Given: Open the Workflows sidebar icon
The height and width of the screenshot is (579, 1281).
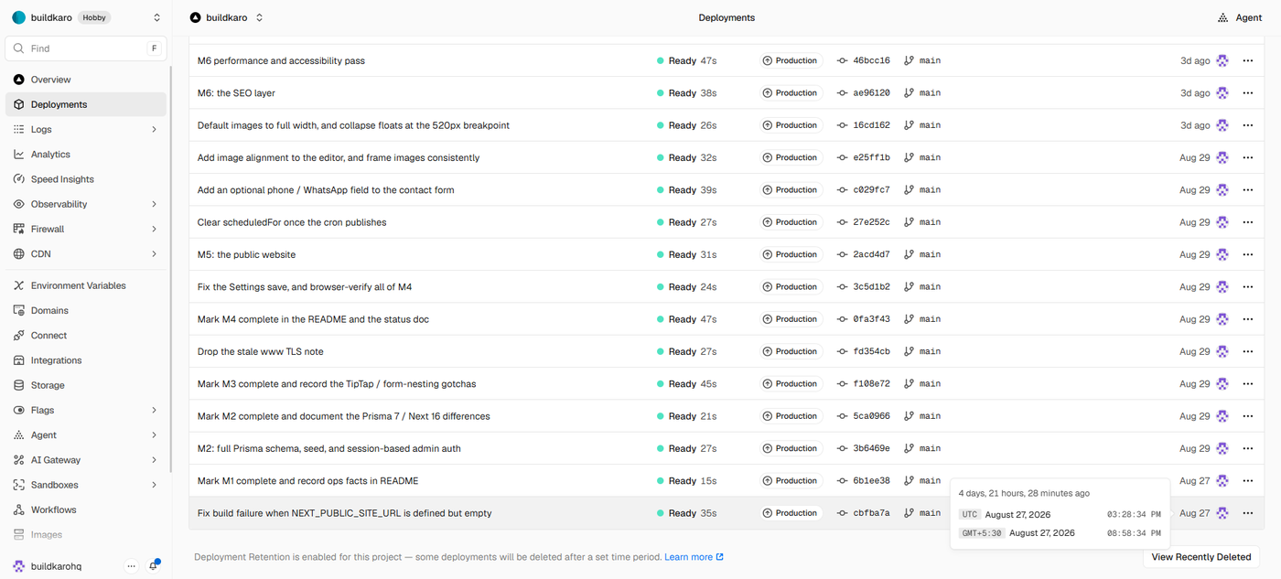Looking at the screenshot, I should pos(18,509).
